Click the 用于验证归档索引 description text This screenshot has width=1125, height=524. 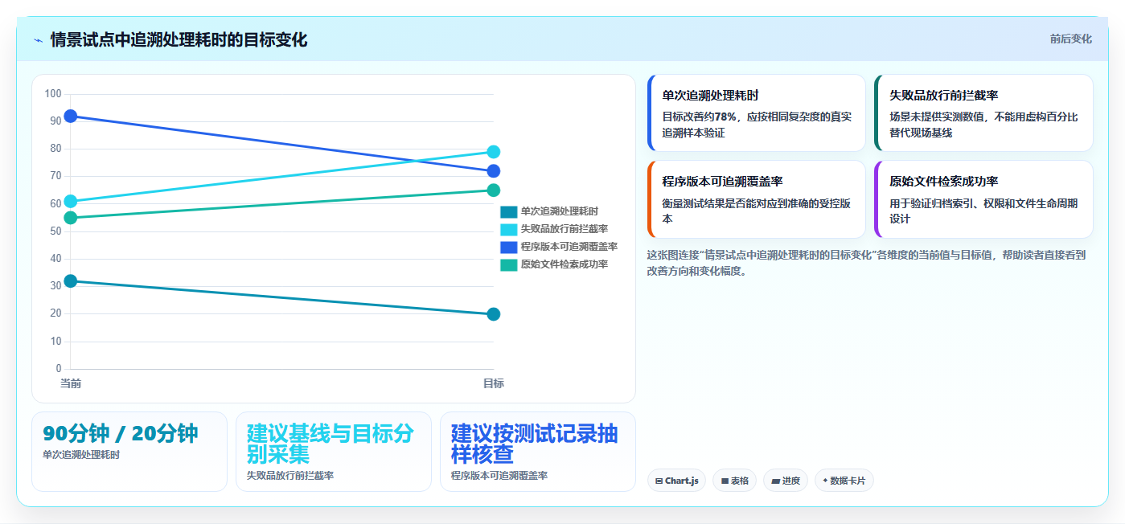pyautogui.click(x=984, y=211)
